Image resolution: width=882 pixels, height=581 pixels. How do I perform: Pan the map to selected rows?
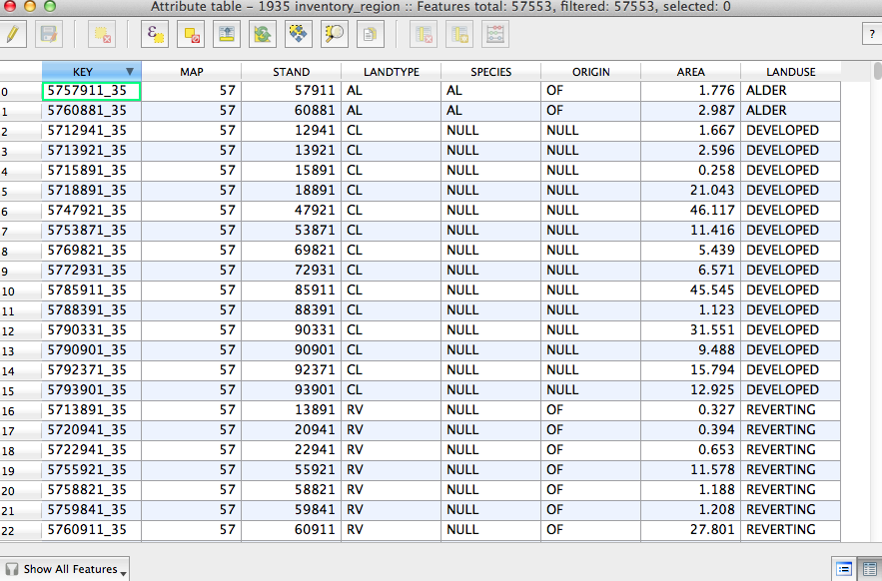tap(298, 34)
